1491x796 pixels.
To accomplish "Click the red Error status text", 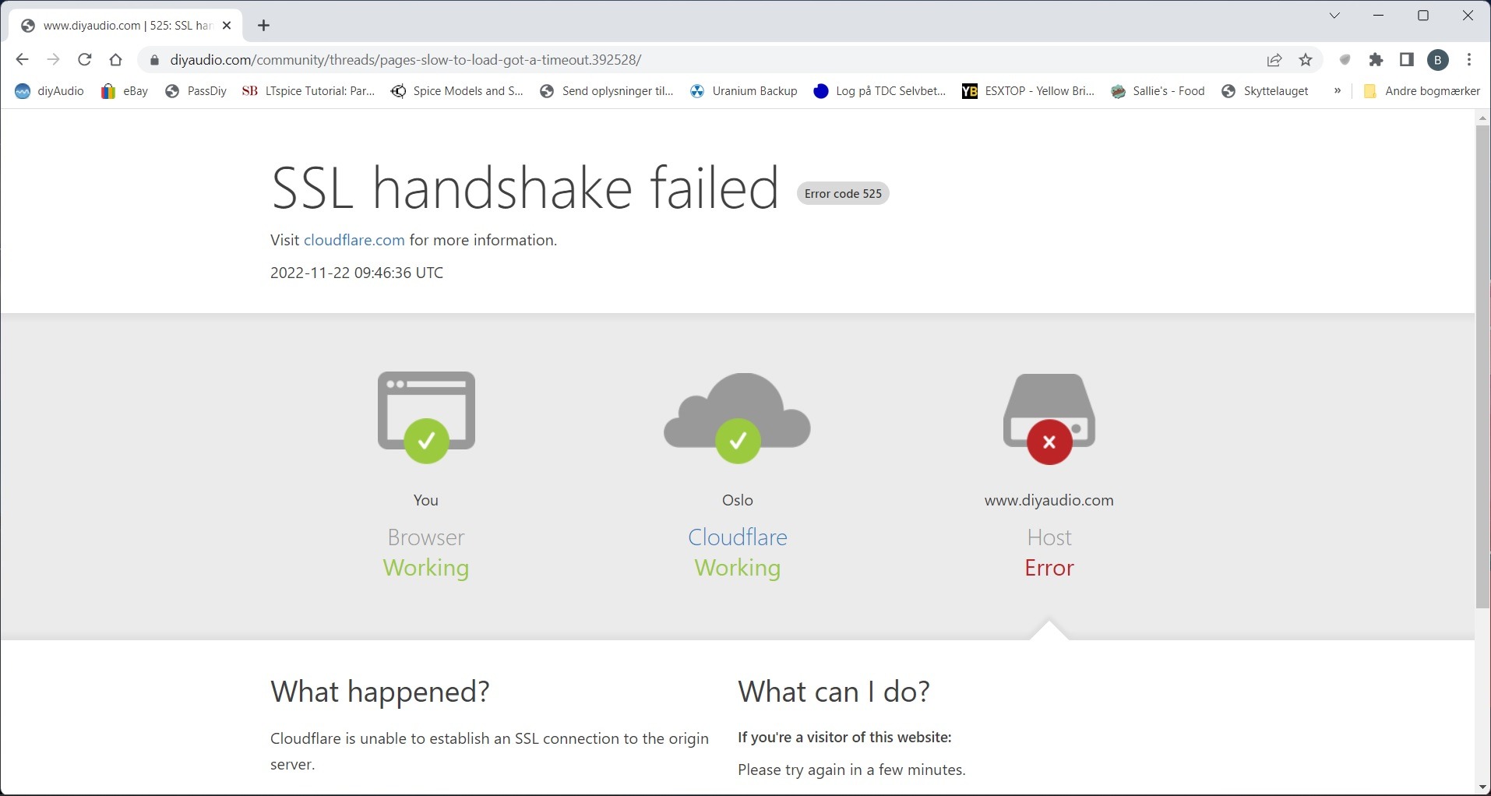I will point(1049,568).
